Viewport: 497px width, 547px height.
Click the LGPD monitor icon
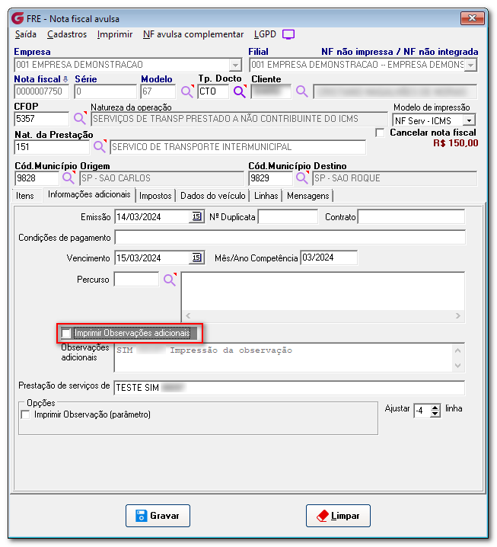(288, 34)
